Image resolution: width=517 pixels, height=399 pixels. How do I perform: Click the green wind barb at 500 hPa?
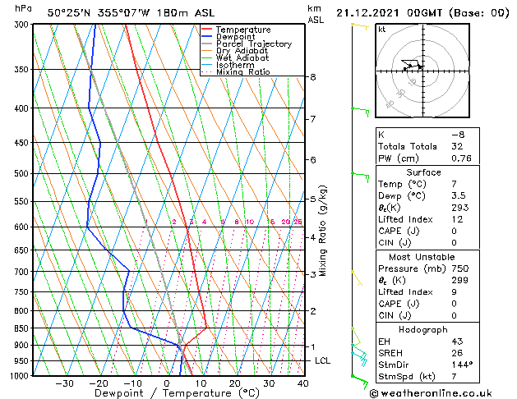(360, 177)
